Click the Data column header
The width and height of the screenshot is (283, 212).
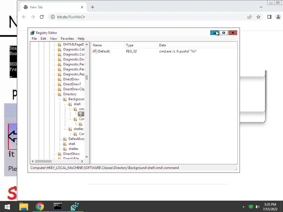tap(197, 45)
